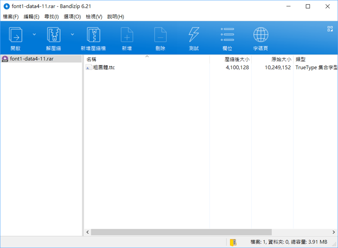
Task: Open the 字碼頁 (Code Page) globe icon
Action: [261, 35]
